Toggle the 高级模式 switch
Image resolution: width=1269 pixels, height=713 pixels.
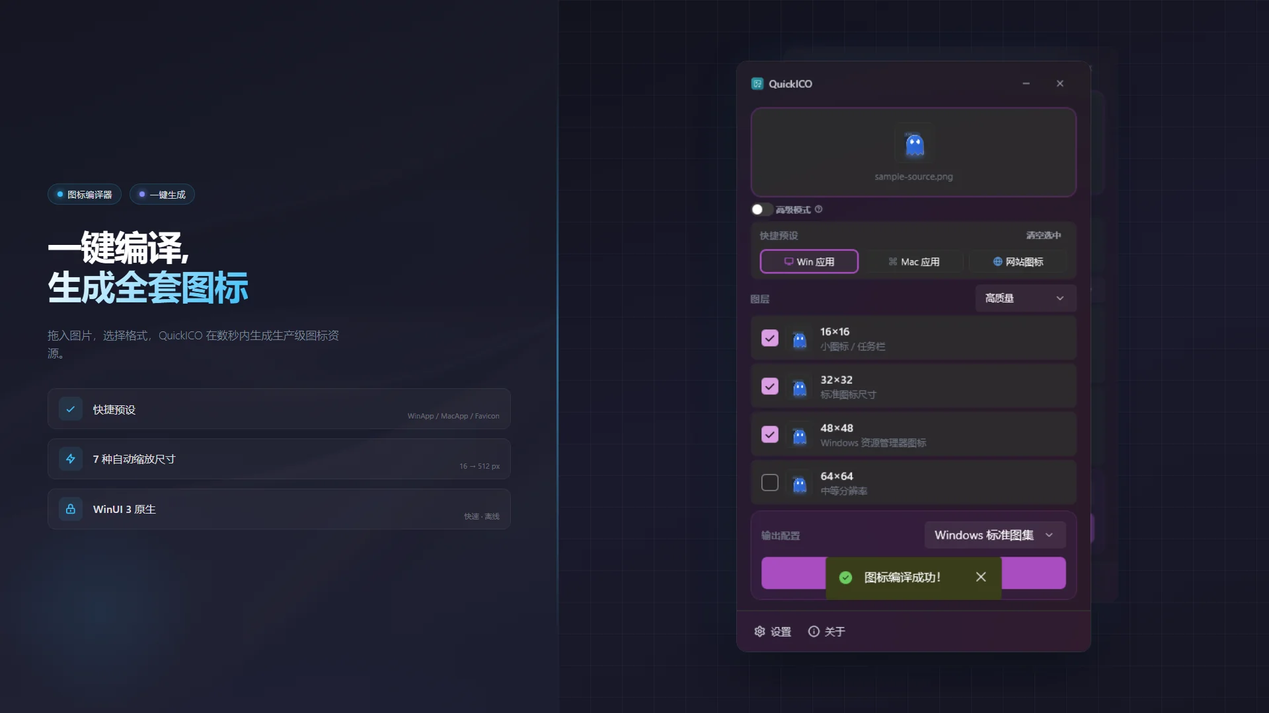point(761,209)
